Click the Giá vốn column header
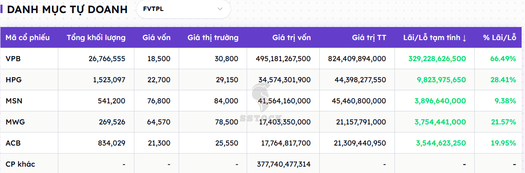This screenshot has width=525, height=173. (156, 38)
